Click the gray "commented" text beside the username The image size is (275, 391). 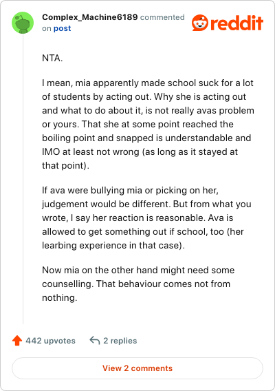(162, 17)
